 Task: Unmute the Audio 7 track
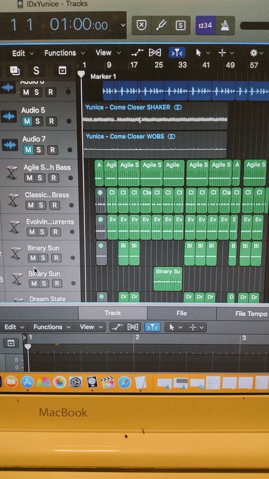pyautogui.click(x=28, y=150)
